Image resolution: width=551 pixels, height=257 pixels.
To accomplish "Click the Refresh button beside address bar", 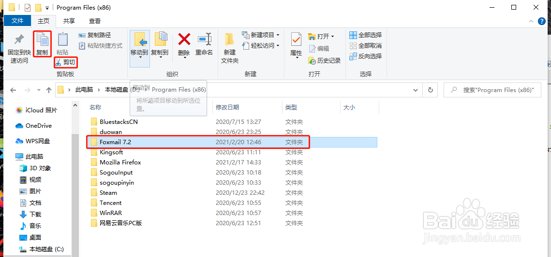I will (430, 90).
